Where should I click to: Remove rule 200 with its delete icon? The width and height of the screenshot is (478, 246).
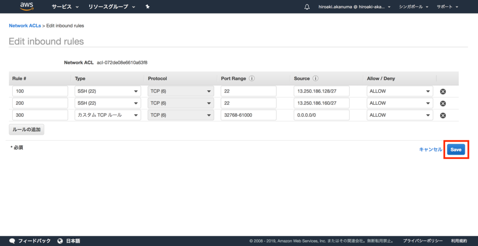[x=443, y=103]
